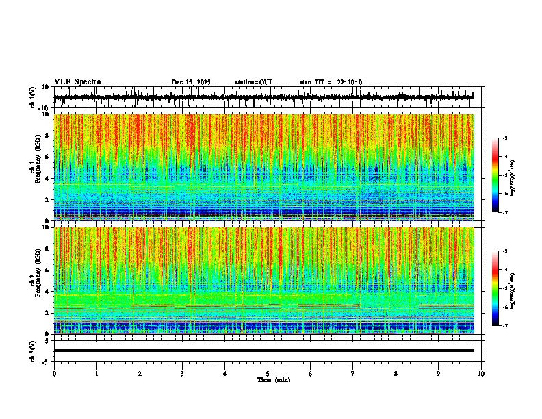Click the ch.2 color bar "-3" label
Screen dimensions: 542x419
pyautogui.click(x=504, y=251)
